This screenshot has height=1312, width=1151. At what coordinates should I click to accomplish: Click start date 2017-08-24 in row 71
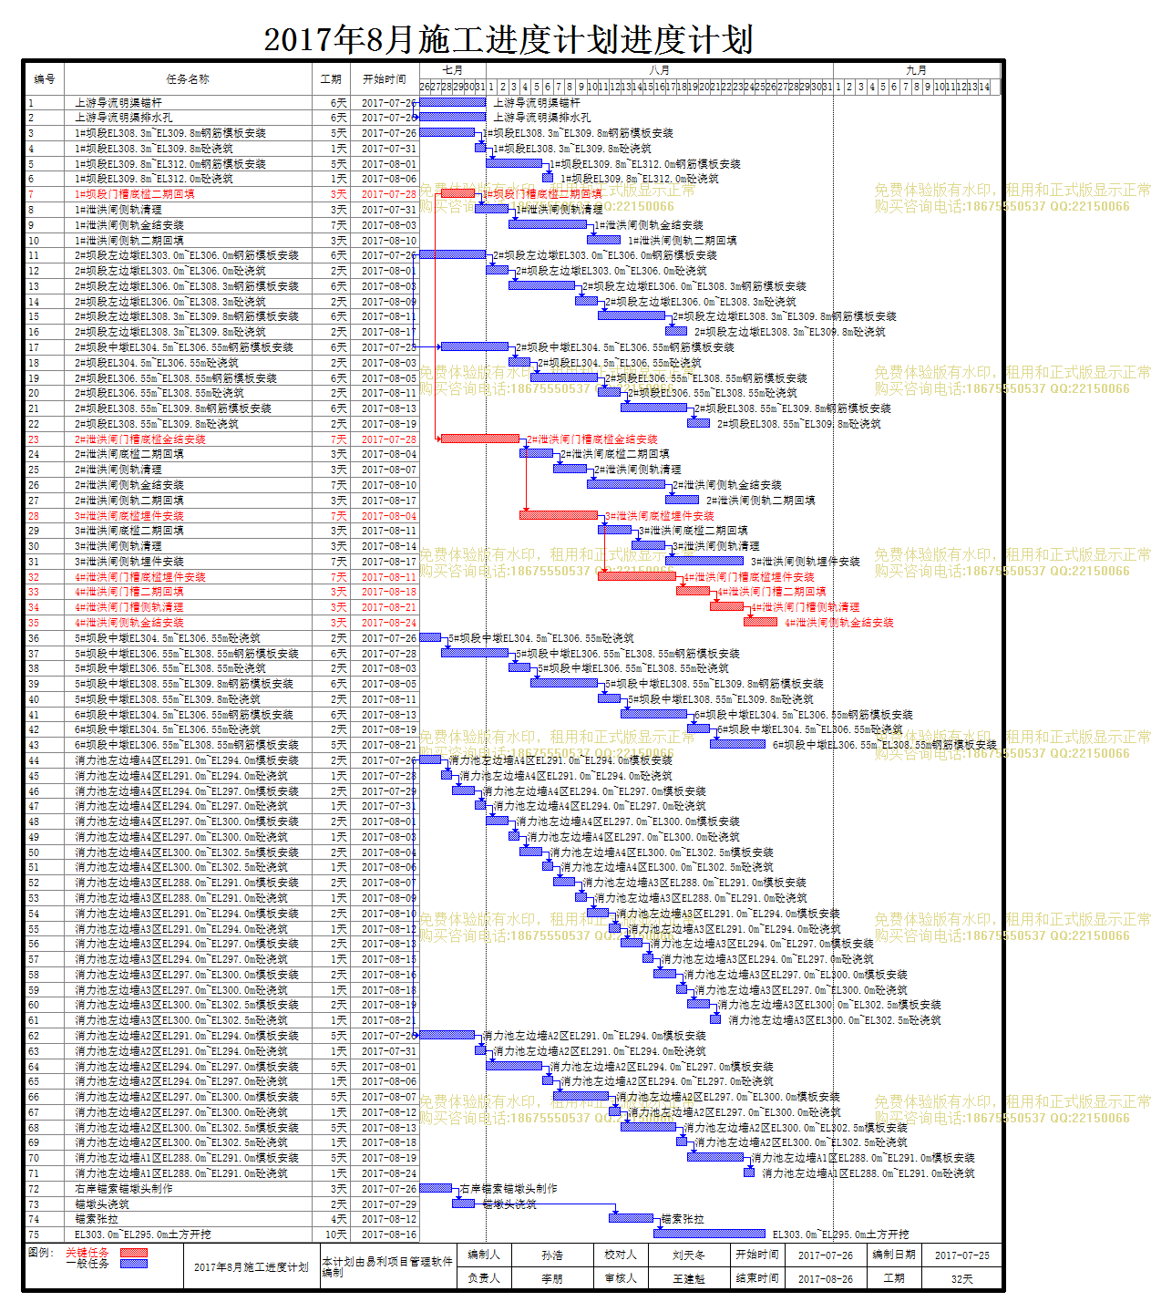tap(389, 1173)
